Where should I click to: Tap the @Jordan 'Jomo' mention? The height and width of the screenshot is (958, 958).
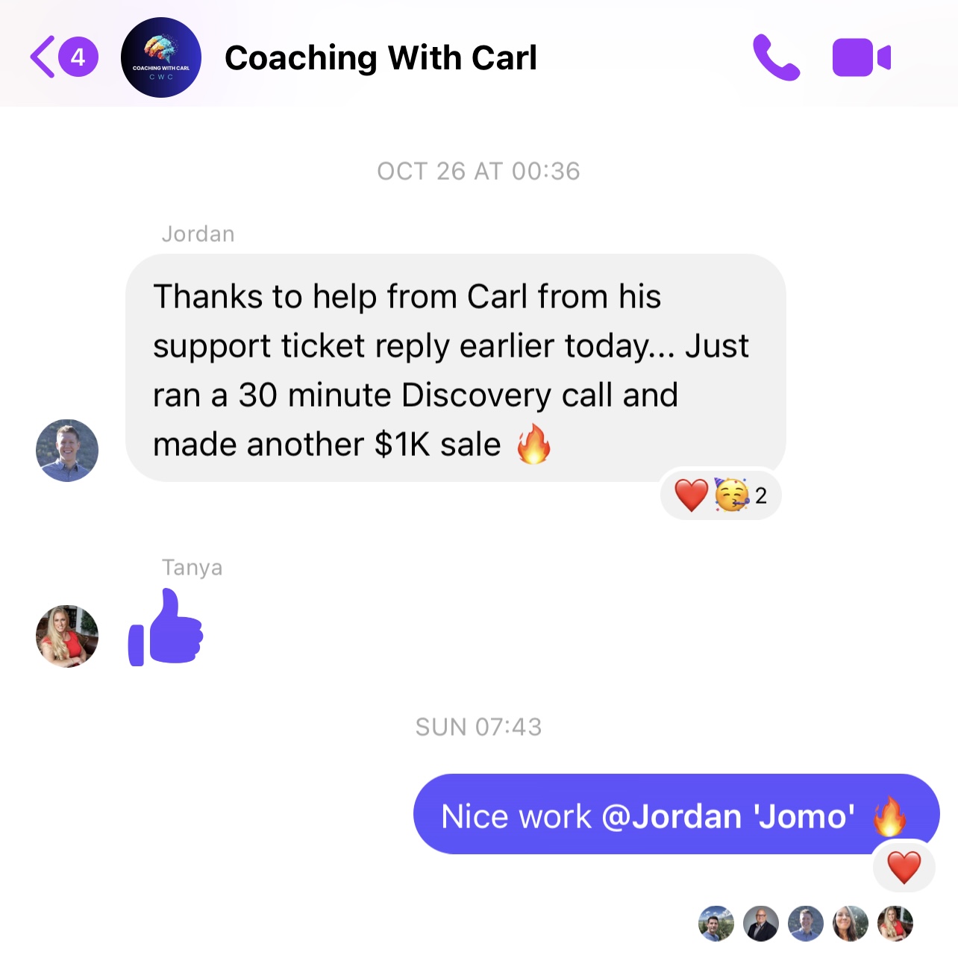click(727, 816)
